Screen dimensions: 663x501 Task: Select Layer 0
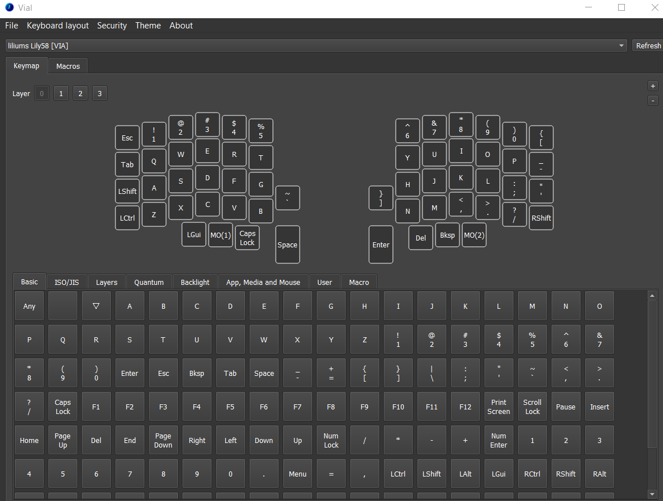[42, 93]
